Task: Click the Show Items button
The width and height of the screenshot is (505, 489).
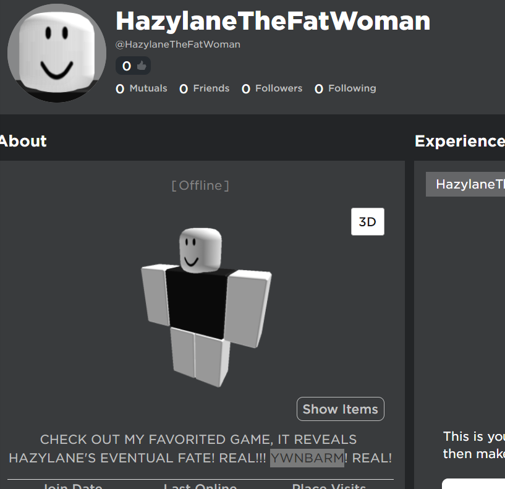Action: (x=341, y=409)
